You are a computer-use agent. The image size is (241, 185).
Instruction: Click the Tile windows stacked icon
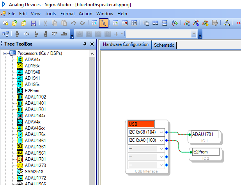(165, 23)
